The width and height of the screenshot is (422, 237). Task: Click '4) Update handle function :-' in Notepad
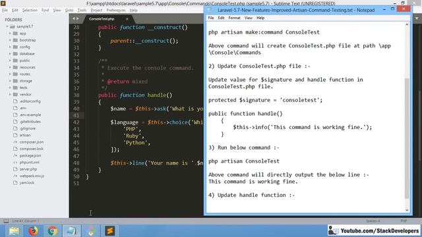[x=252, y=195]
